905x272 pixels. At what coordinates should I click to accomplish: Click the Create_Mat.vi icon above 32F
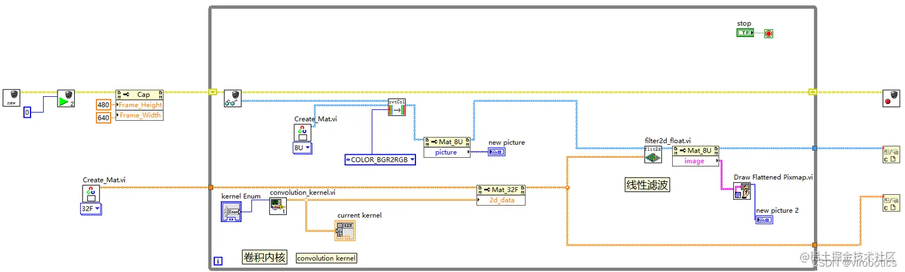tap(91, 194)
